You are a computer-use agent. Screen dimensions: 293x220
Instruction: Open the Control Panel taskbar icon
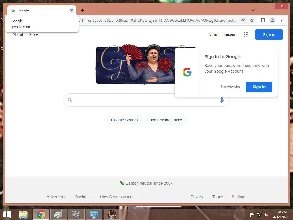point(94,214)
